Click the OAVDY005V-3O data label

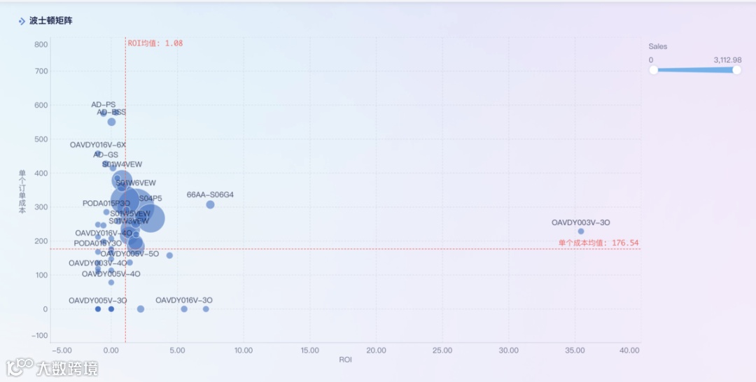[x=97, y=301]
